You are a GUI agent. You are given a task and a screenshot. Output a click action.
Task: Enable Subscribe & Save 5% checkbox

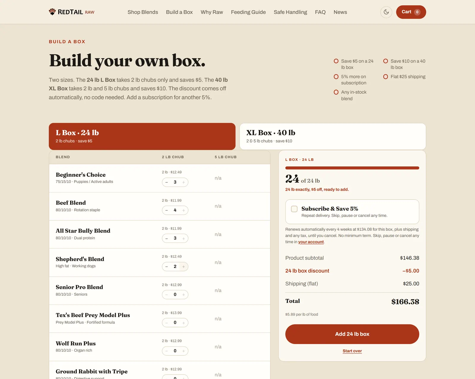click(294, 209)
